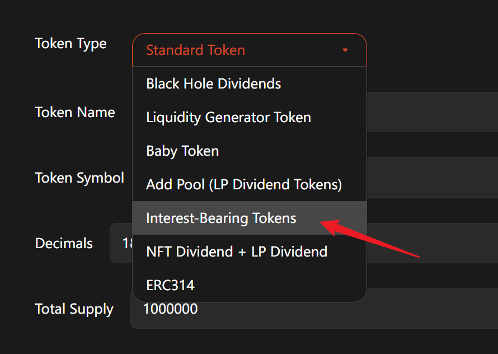Select Black Hole Dividends option
The width and height of the screenshot is (498, 354).
(213, 84)
